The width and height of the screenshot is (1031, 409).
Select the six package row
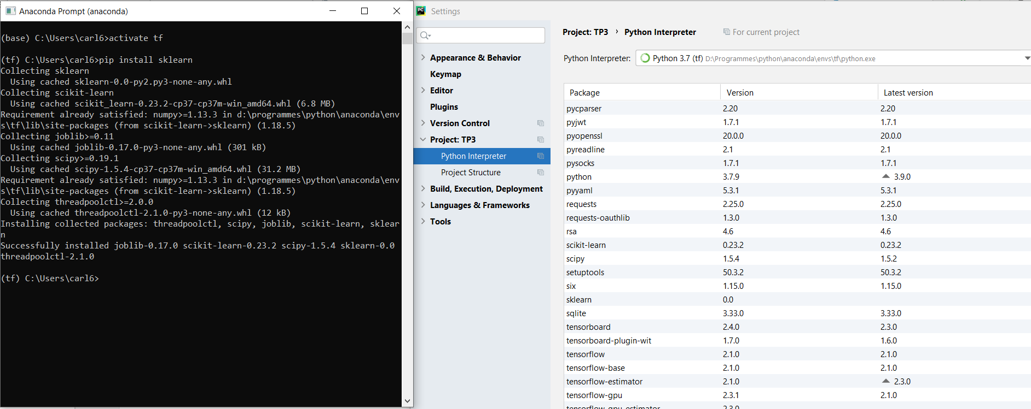pyautogui.click(x=797, y=286)
